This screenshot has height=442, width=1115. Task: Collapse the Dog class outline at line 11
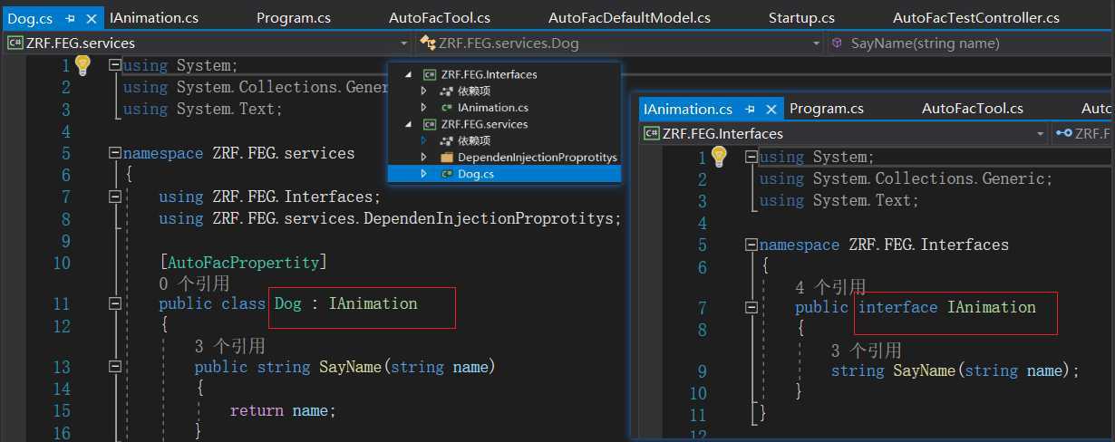(x=114, y=304)
